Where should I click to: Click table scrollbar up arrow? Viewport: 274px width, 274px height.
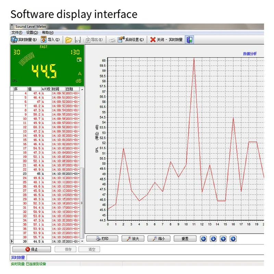coord(82,89)
